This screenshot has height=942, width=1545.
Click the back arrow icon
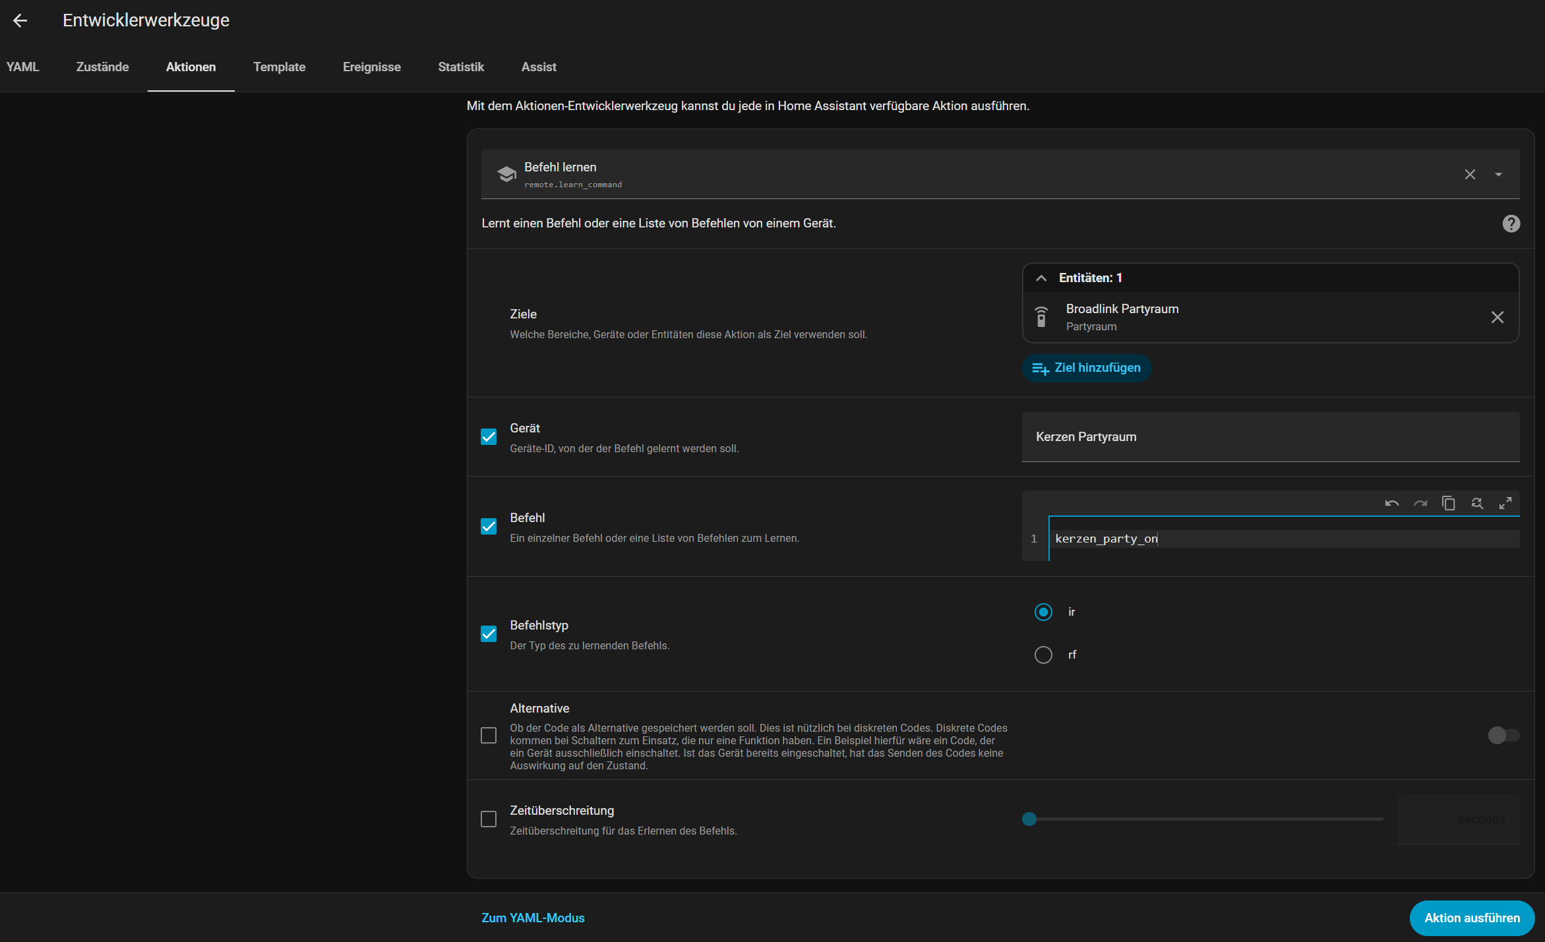point(20,20)
